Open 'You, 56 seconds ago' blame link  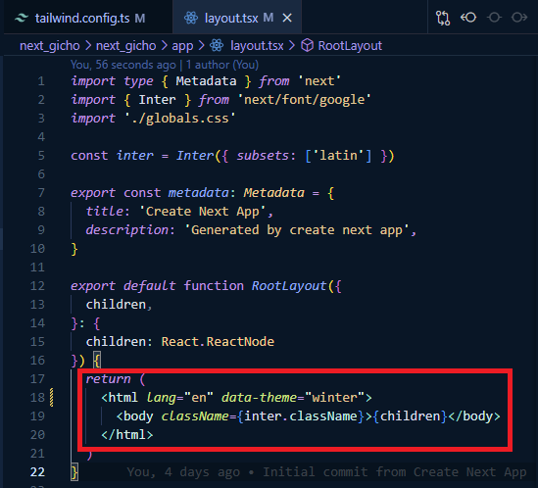[123, 65]
